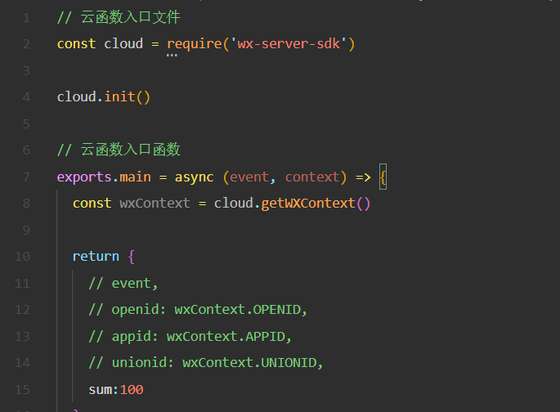Screen dimensions: 560x412
Task: Click the highlighted opening brace on line 7
Action: [383, 177]
